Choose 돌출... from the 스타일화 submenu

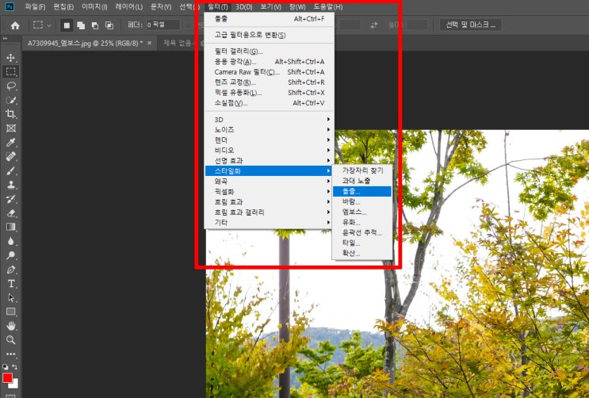point(362,191)
